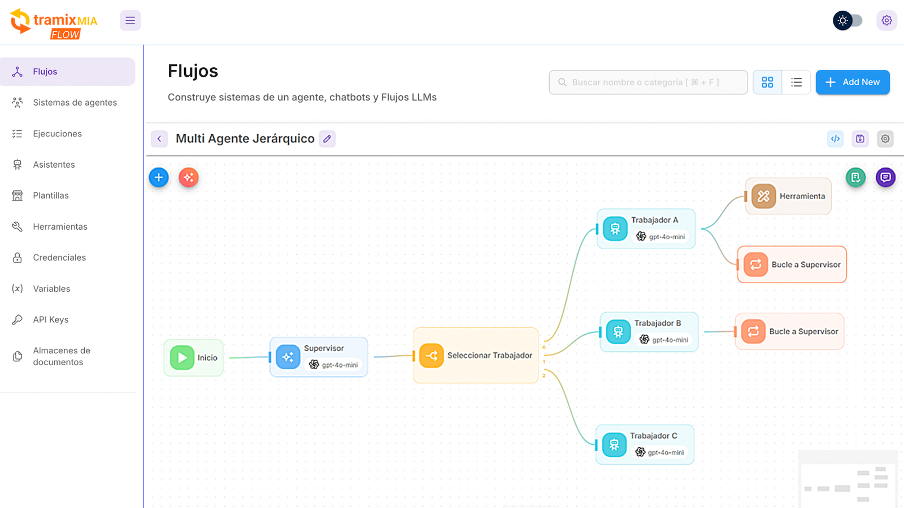Open the Almacenes de documentos page
The height and width of the screenshot is (508, 904).
(x=62, y=356)
